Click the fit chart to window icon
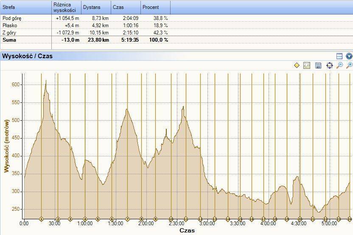Image resolution: width=353 pixels, height=235 pixels. click(x=329, y=65)
